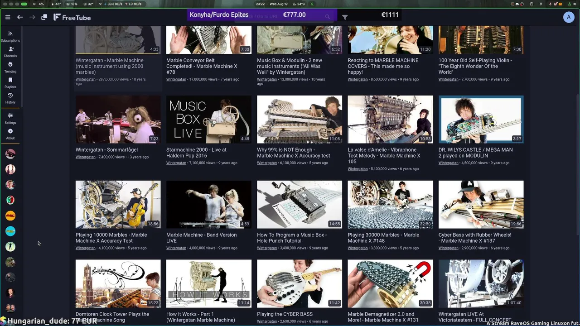This screenshot has height=326, width=580.
Task: Click the FreeTube logo
Action: pyautogui.click(x=72, y=18)
